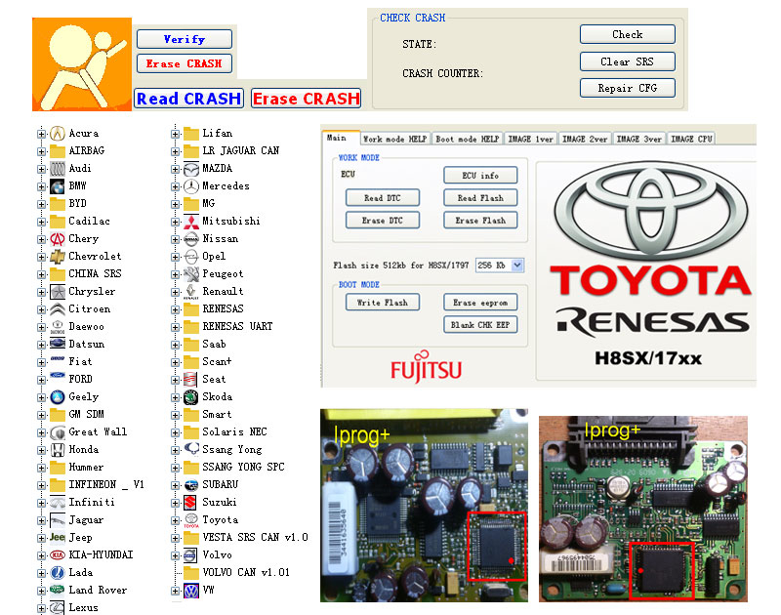Switch to the Boot mode HELP tab

coord(467,140)
